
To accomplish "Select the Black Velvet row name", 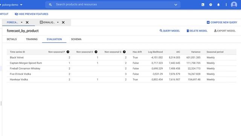I will coord(17,57).
